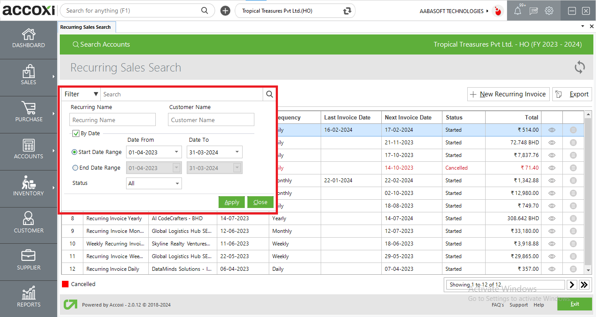Viewport: 596px width, 317px height.
Task: Click the Inventory sidebar icon
Action: pyautogui.click(x=28, y=183)
